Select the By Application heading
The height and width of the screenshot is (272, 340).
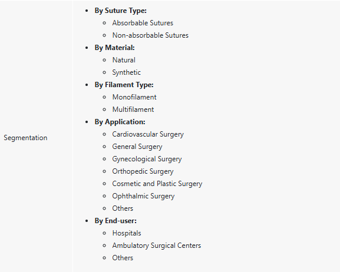[120, 122]
